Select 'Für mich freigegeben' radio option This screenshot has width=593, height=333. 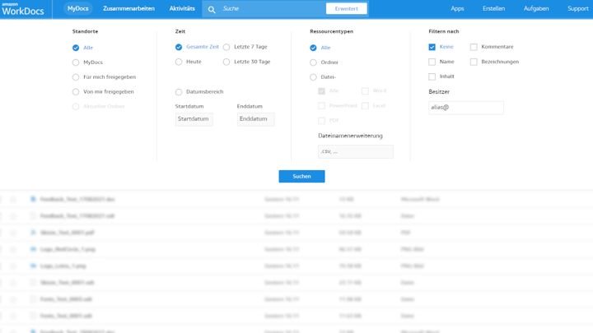click(77, 77)
